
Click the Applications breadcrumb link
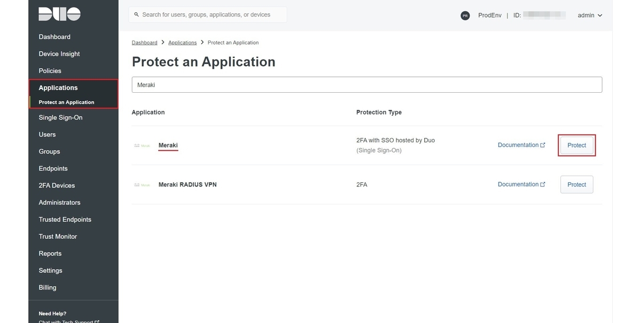[x=182, y=43]
